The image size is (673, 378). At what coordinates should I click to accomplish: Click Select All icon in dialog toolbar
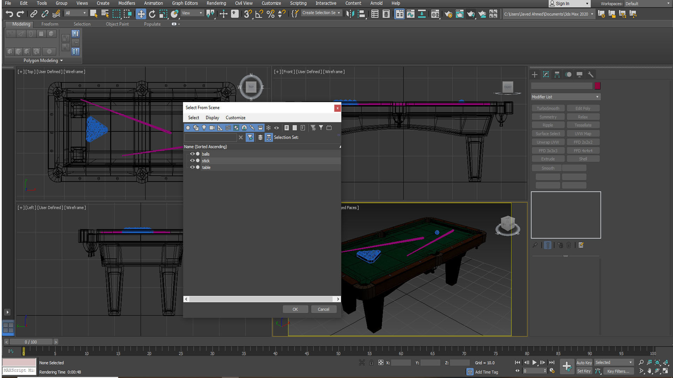[x=286, y=128]
